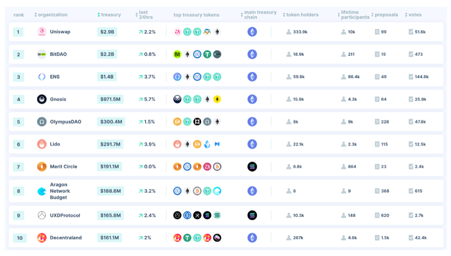Open the Lido organization name link
Image resolution: width=451 pixels, height=256 pixels.
tap(55, 144)
